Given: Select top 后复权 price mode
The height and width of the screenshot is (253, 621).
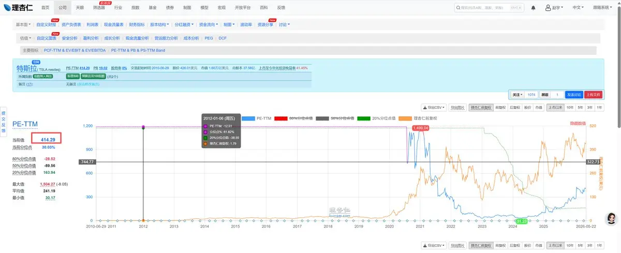Looking at the screenshot, I should (x=514, y=108).
